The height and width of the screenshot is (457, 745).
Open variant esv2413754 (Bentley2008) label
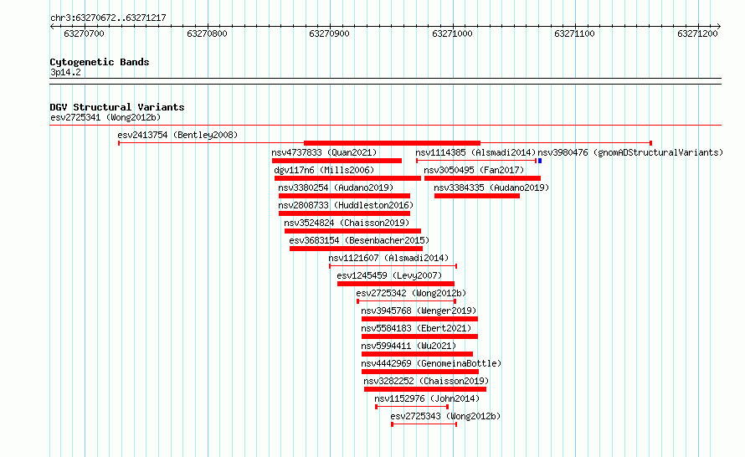(x=177, y=135)
